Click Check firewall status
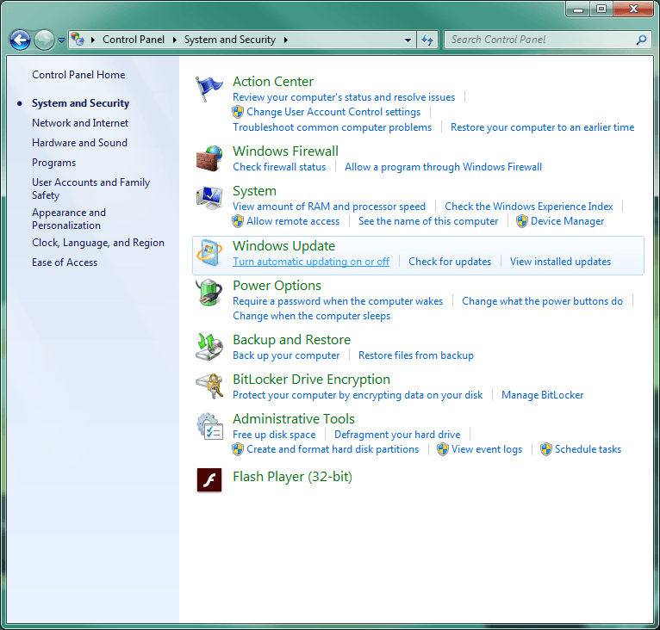The image size is (660, 630). tap(279, 167)
